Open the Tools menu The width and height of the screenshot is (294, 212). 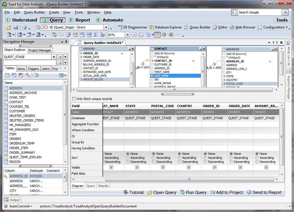(x=79, y=12)
